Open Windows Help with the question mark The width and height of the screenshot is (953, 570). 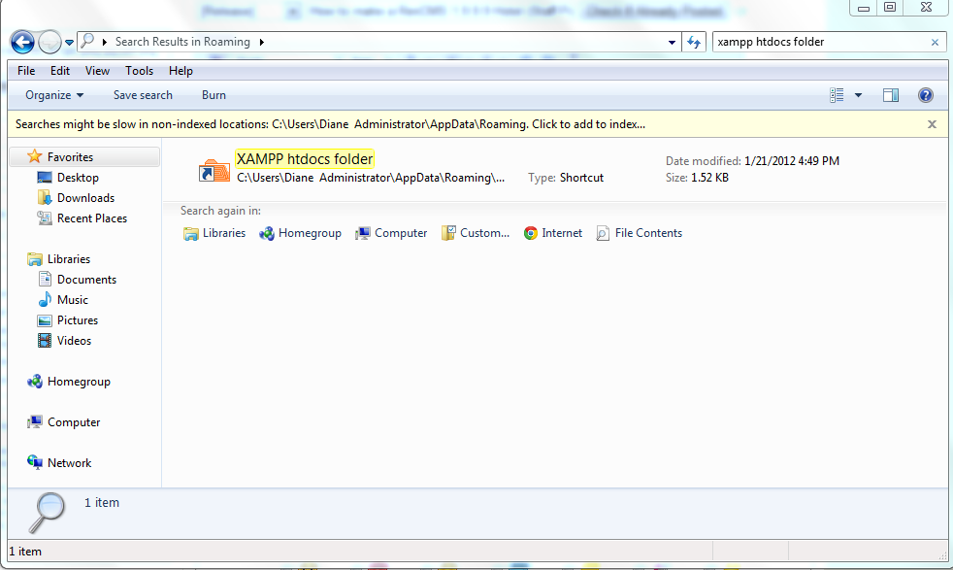[926, 95]
